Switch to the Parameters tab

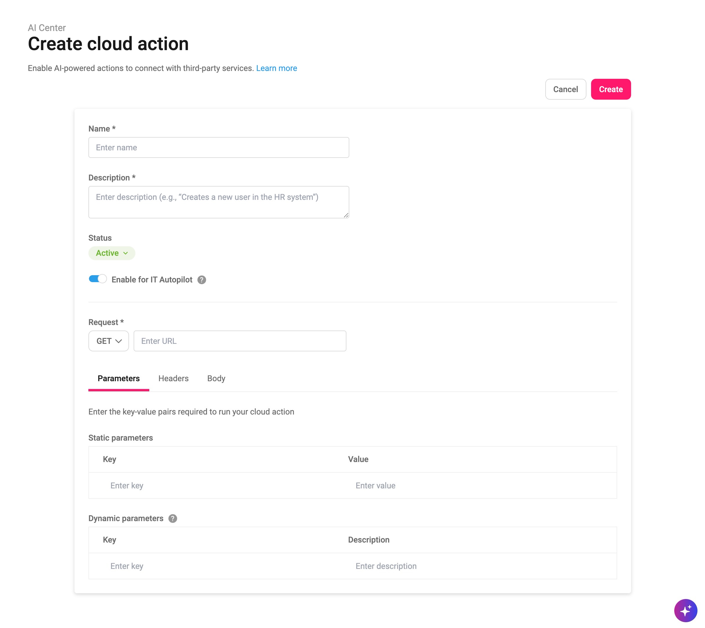[119, 379]
